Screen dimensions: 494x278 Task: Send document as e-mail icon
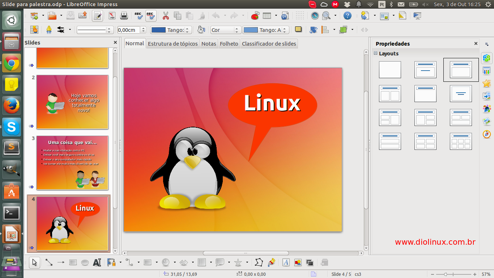pyautogui.click(x=82, y=16)
